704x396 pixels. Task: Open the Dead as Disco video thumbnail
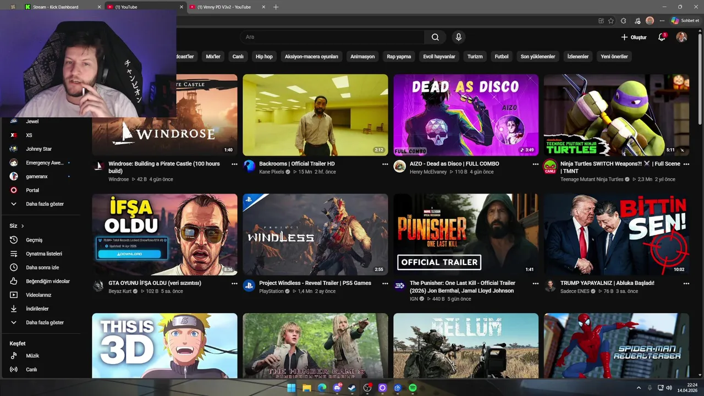466,115
